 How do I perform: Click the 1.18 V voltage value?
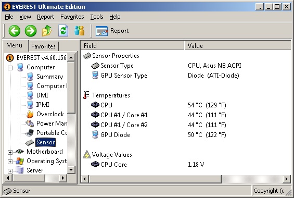point(196,165)
